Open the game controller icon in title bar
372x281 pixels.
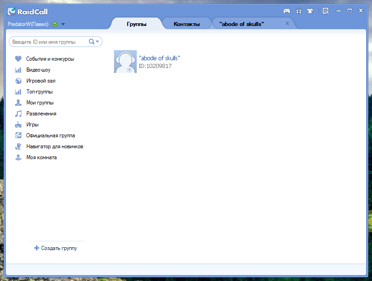point(287,11)
